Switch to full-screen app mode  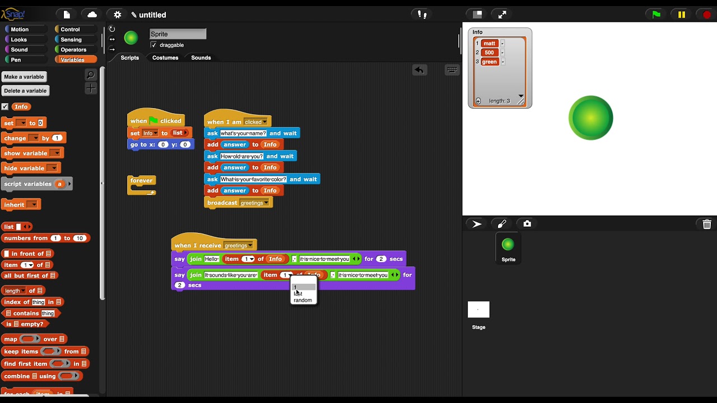(502, 15)
